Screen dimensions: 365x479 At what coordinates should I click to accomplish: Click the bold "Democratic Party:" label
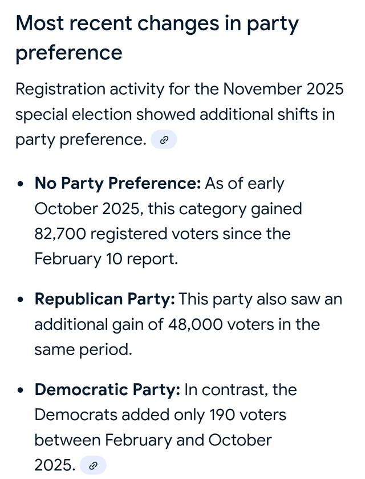coord(108,390)
